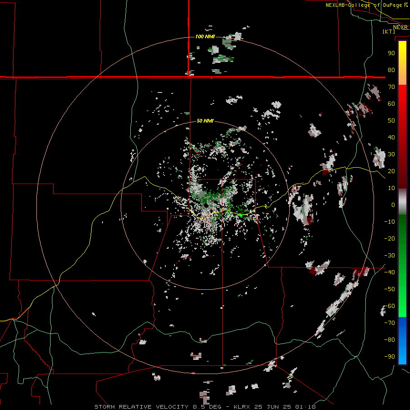The height and width of the screenshot is (410, 410).
Task: Click the -70 scale value
Action: (389, 323)
